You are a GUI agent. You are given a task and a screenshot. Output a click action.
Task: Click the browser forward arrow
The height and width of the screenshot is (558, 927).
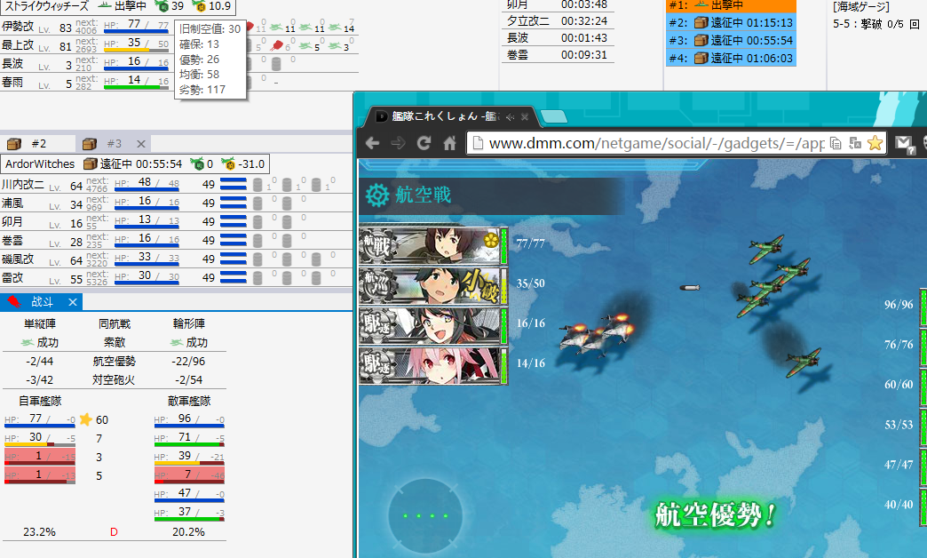coord(398,143)
